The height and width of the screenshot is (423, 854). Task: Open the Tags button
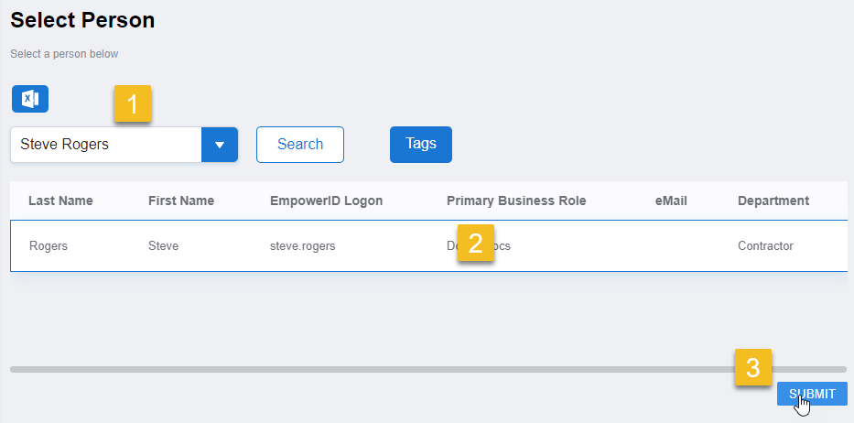tap(420, 145)
